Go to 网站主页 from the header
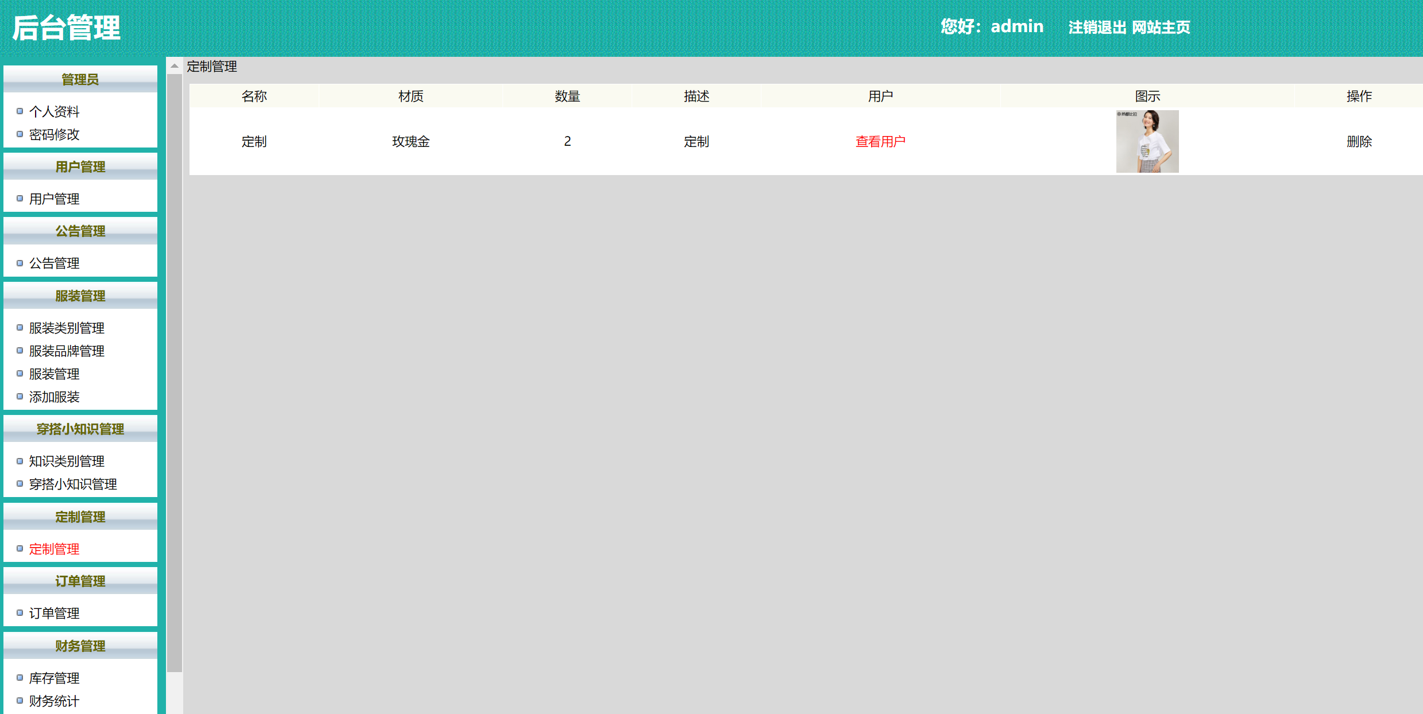1423x714 pixels. pos(1161,28)
